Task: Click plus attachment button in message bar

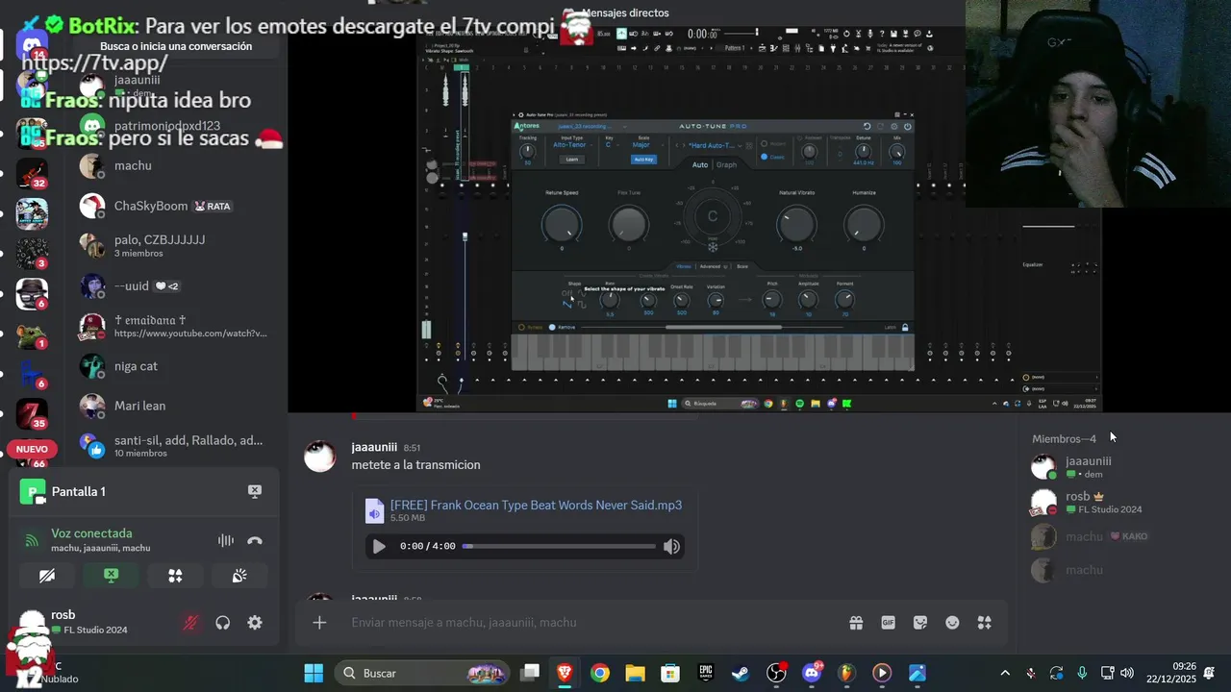Action: [x=319, y=623]
